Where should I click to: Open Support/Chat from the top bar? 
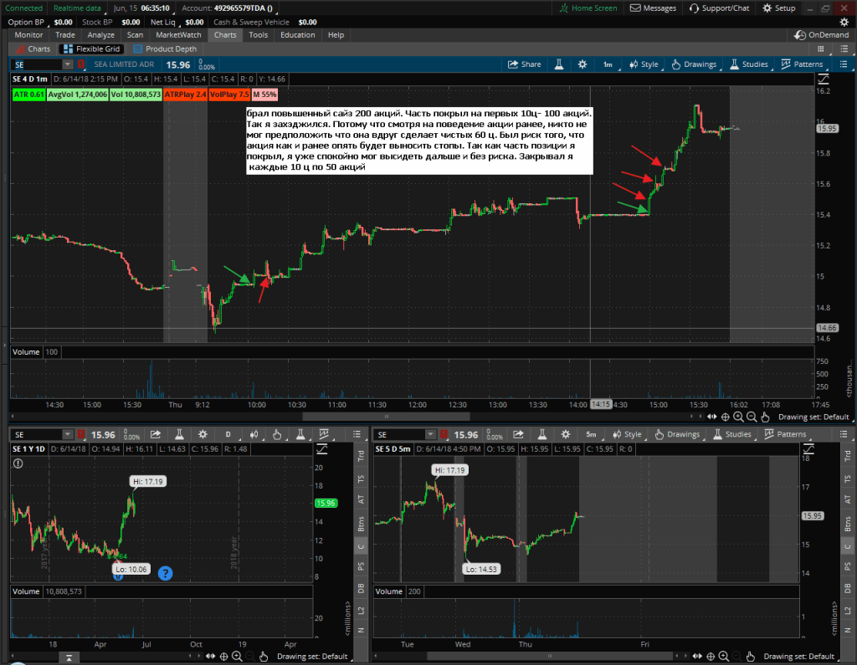(x=720, y=8)
